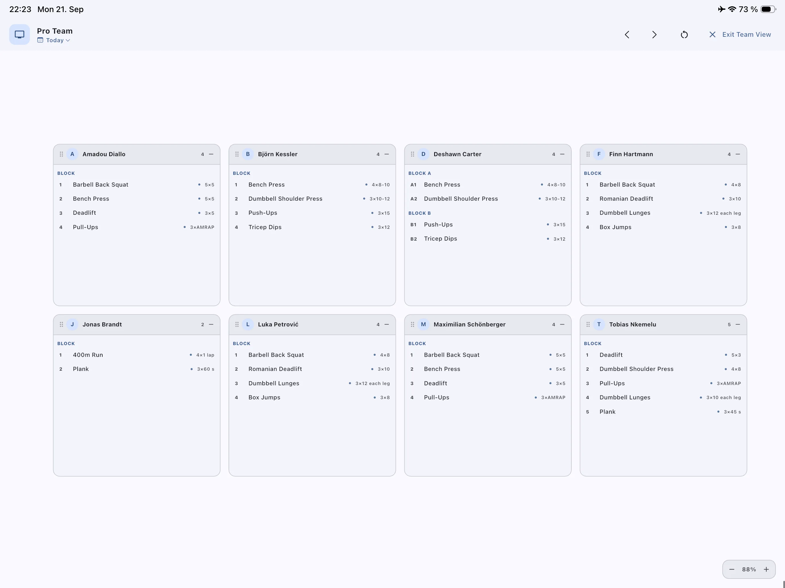
Task: Tap the team view monitor icon
Action: (x=20, y=34)
